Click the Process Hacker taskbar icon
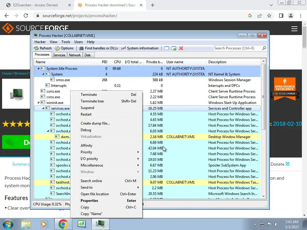 point(100,224)
